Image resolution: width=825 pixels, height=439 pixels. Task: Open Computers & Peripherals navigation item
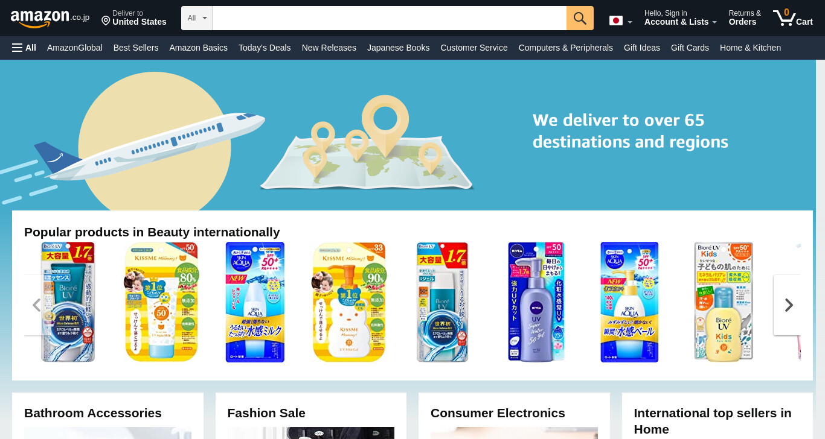point(565,48)
